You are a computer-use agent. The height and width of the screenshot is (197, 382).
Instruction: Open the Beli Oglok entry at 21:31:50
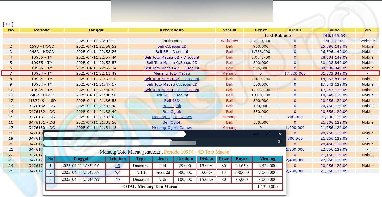click(x=172, y=122)
